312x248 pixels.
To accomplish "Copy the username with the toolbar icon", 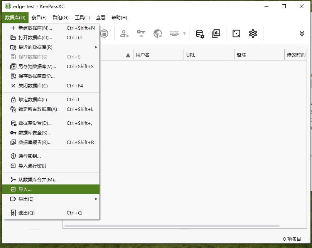I will point(124,34).
